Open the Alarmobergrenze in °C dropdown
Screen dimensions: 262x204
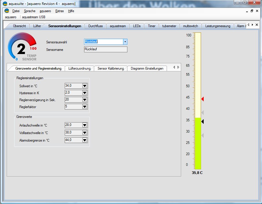click(85, 140)
